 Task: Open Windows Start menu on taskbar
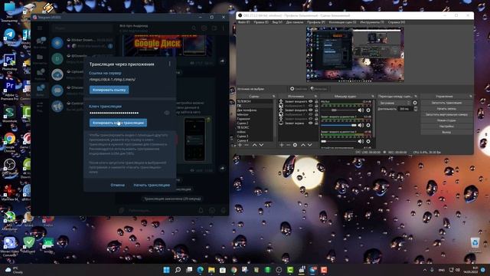click(x=167, y=270)
